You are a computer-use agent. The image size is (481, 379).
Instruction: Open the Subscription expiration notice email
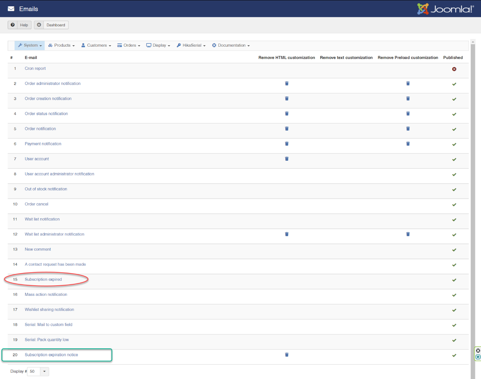pyautogui.click(x=51, y=355)
